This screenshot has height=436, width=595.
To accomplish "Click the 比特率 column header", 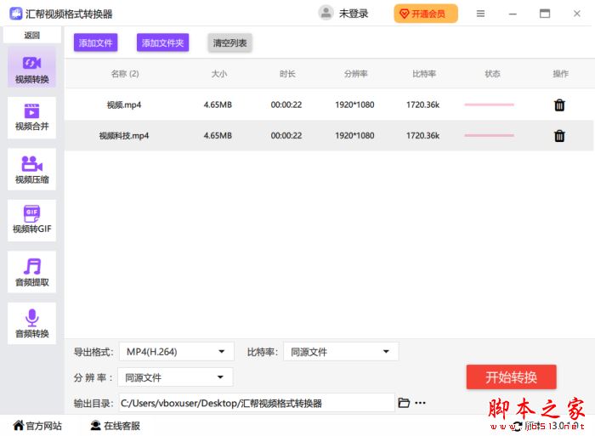I will (x=424, y=74).
